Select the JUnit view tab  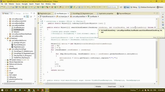click(26, 14)
